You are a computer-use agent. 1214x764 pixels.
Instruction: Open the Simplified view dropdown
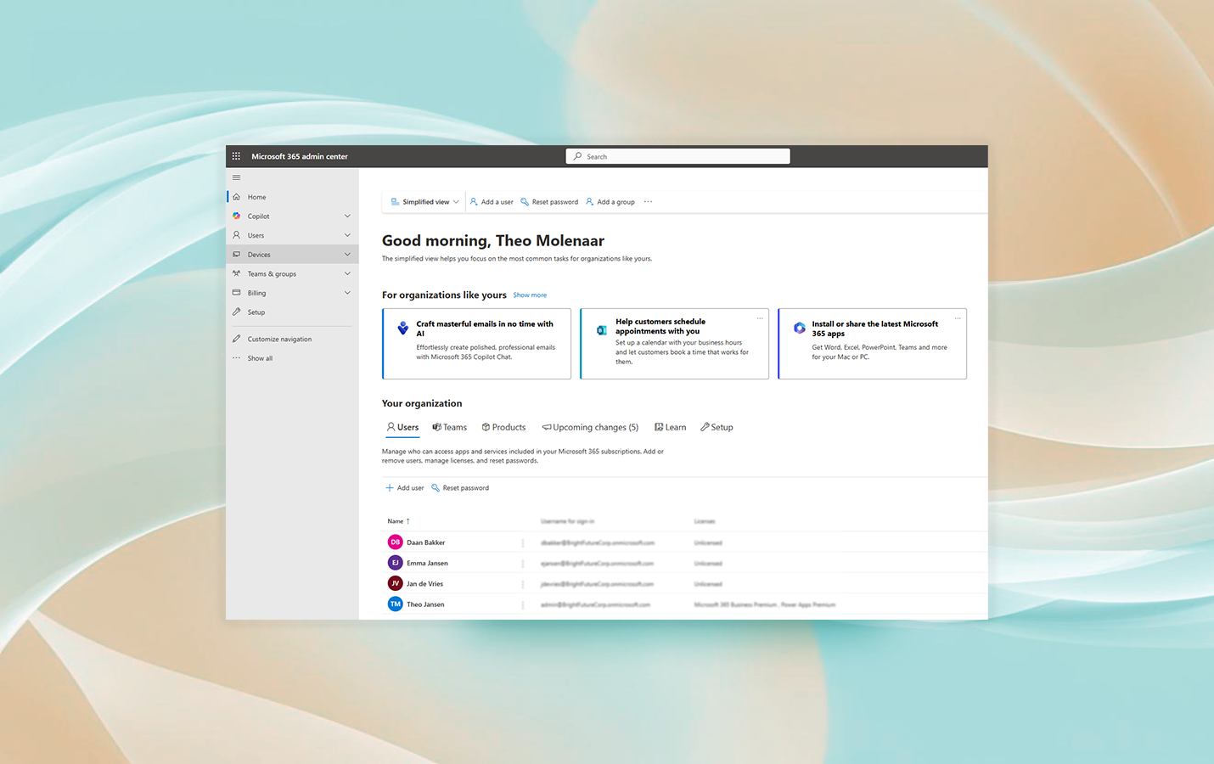click(424, 202)
